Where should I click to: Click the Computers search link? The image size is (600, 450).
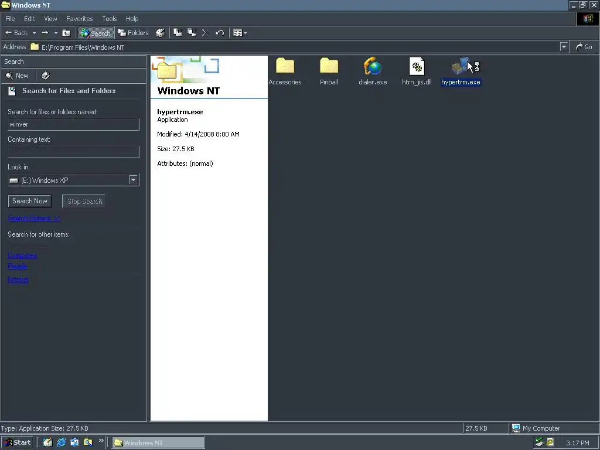[22, 255]
